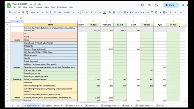
Task: Switch to the Johor Bahru sheet tab
Action: point(144,106)
